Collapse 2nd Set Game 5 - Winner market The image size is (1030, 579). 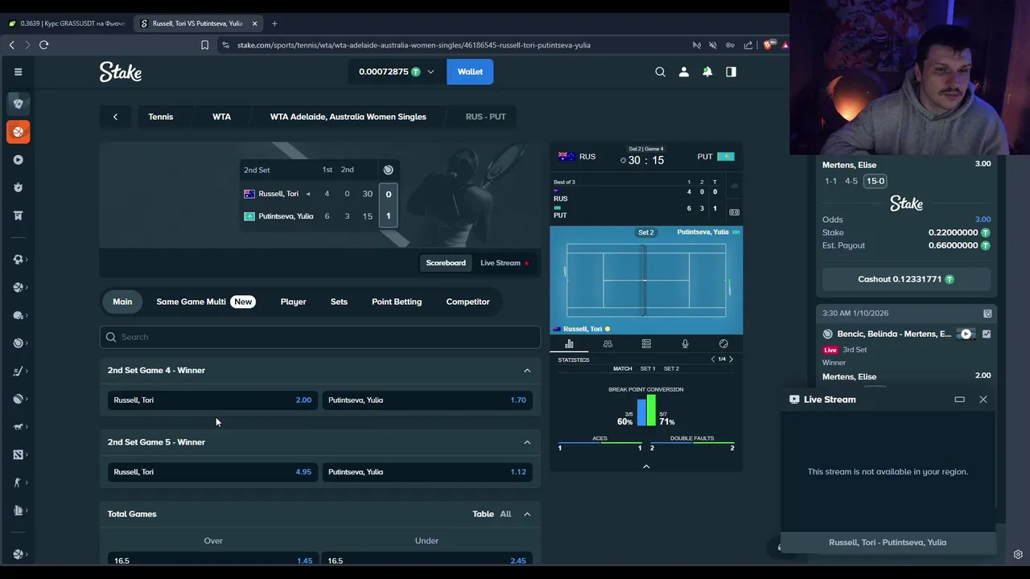tap(527, 442)
